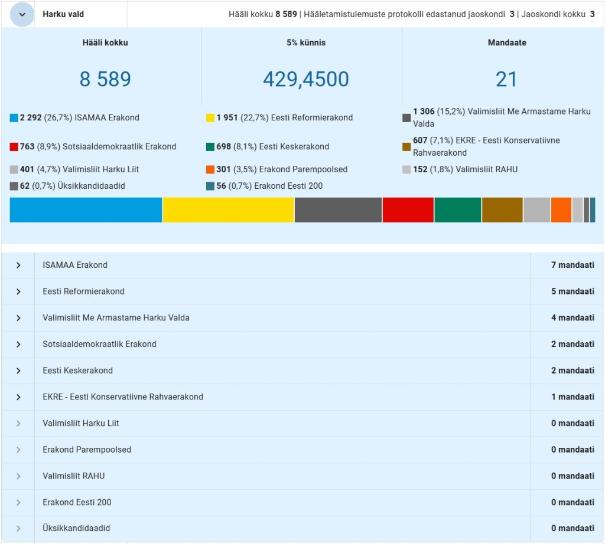The width and height of the screenshot is (605, 544).
Task: Click '56 (0,7%) Erakond Eesti 200' legend entry
Action: [x=269, y=186]
